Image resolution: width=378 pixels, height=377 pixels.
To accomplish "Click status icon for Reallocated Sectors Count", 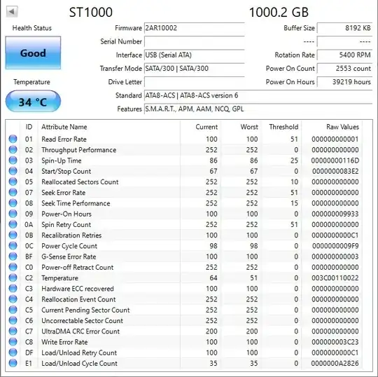I will pyautogui.click(x=13, y=181).
